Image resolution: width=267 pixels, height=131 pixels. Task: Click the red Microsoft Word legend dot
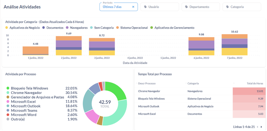[x=8, y=115]
